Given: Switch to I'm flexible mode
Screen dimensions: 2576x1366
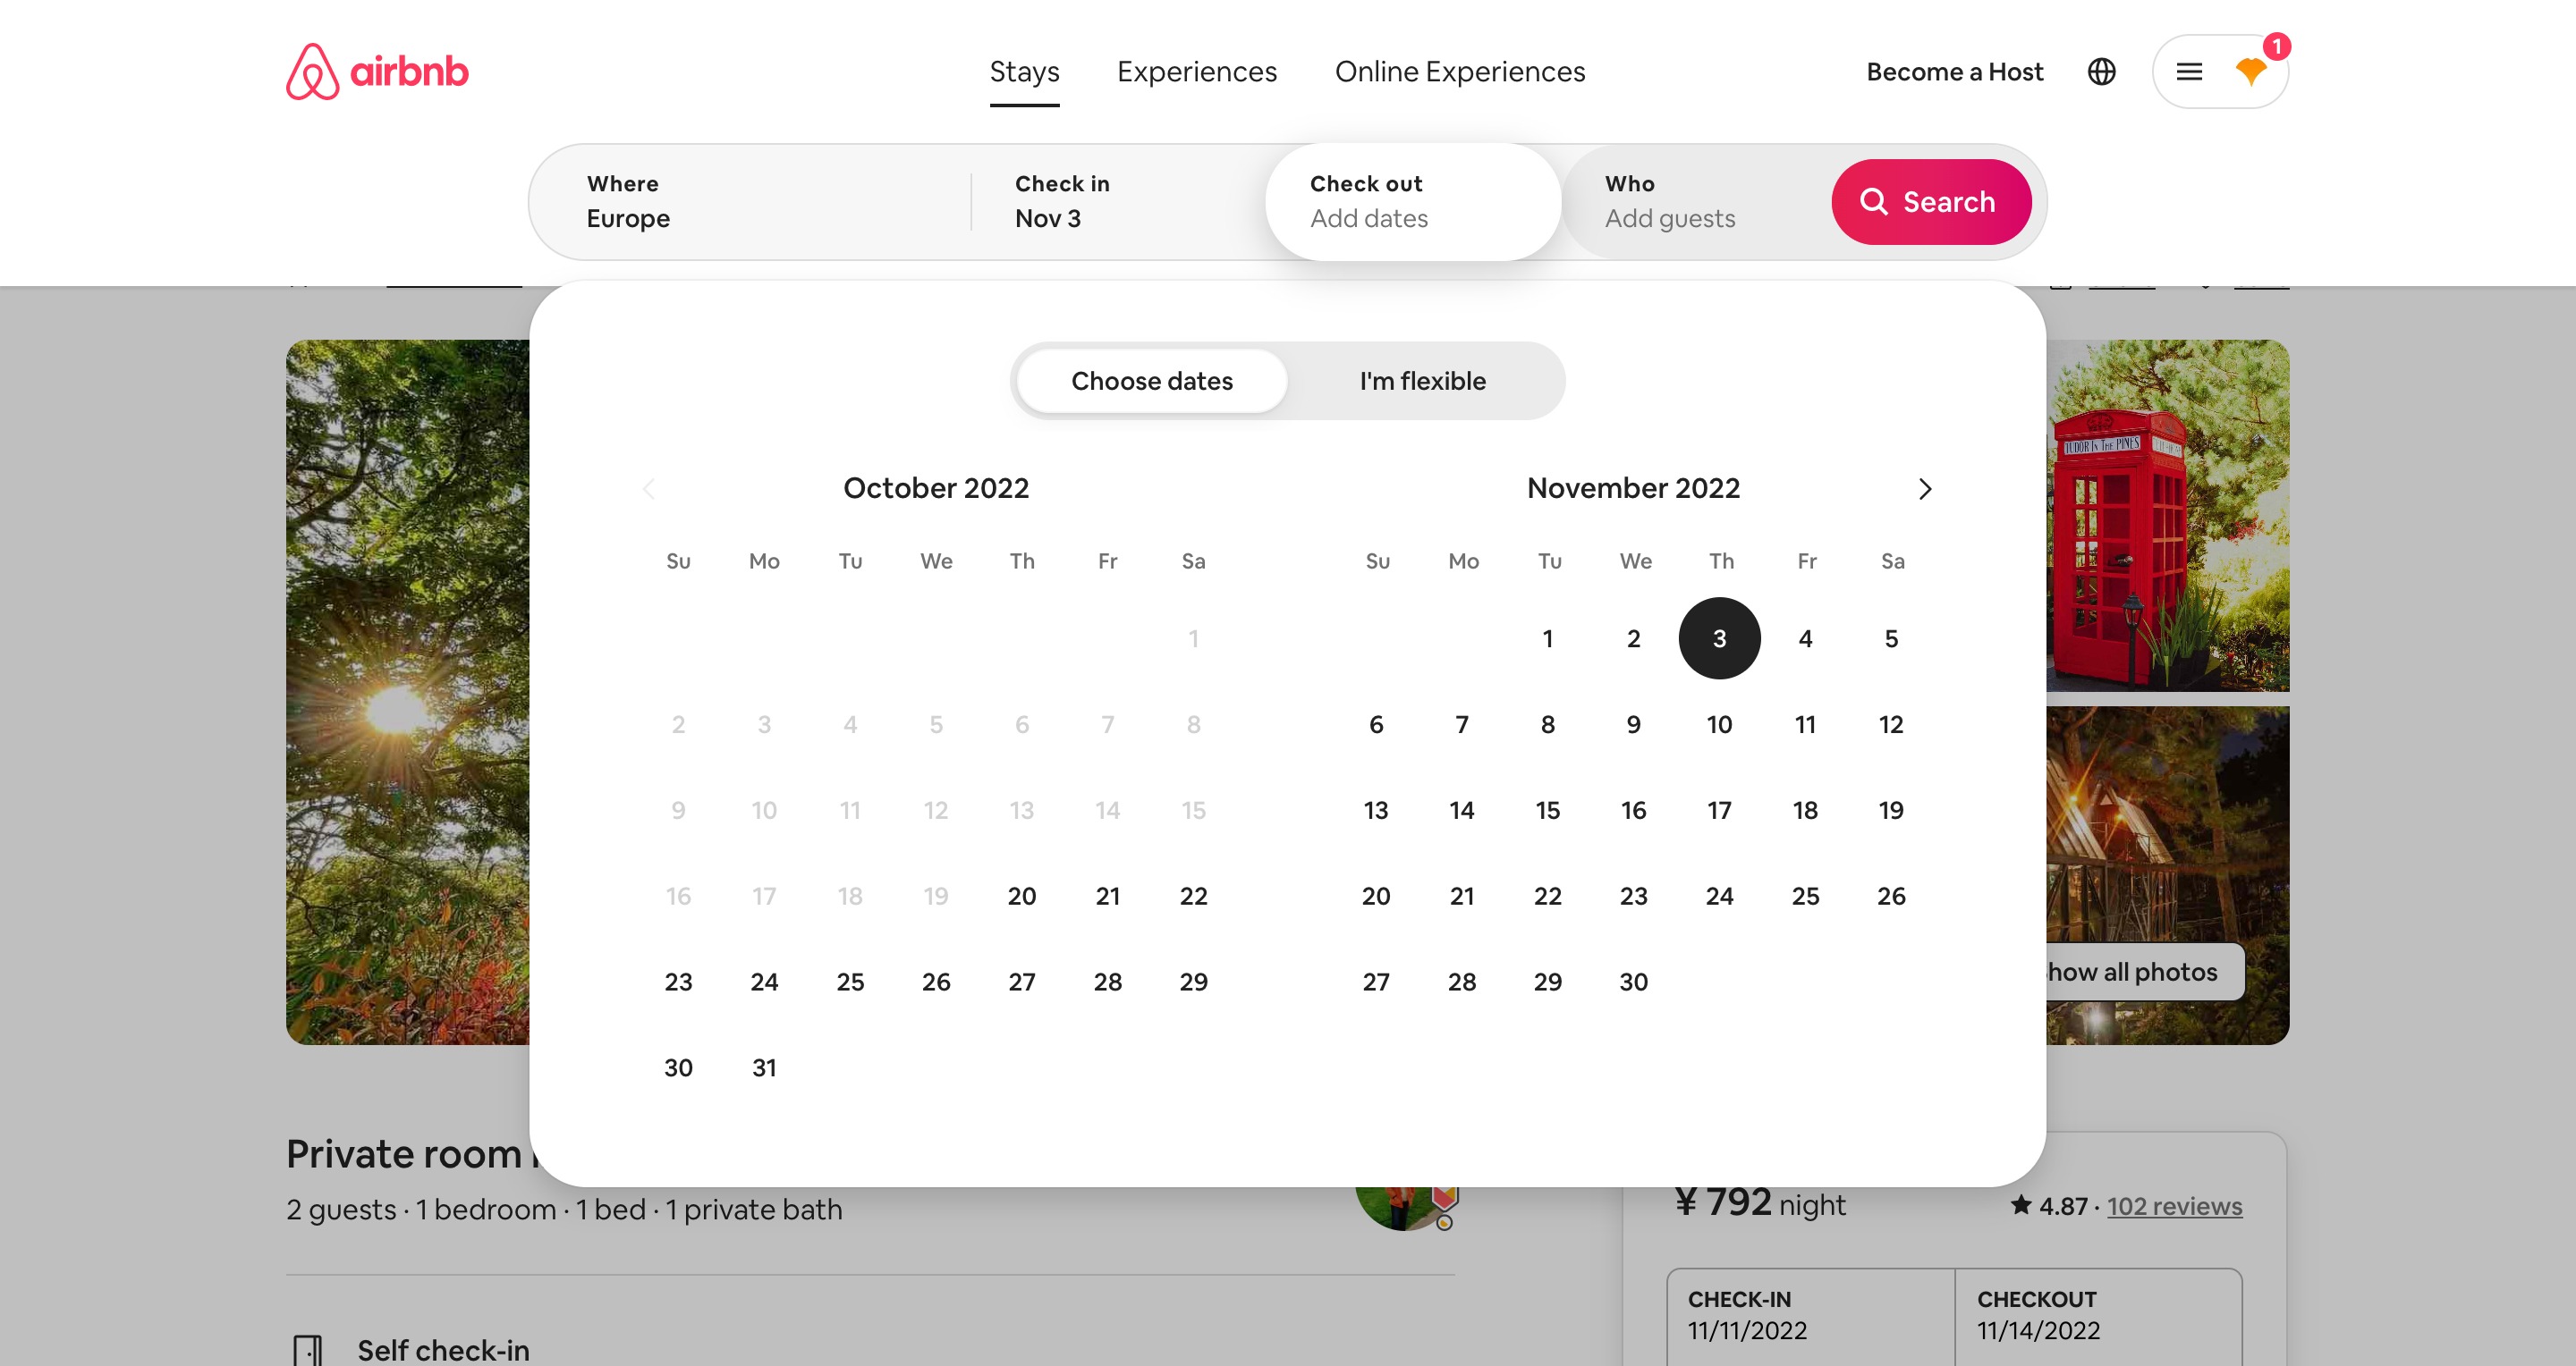Looking at the screenshot, I should click(1422, 381).
